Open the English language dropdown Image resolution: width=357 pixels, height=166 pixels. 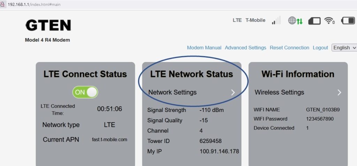pos(344,48)
